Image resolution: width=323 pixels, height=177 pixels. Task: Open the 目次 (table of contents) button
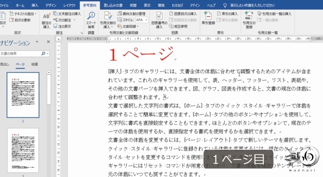click(x=3, y=20)
